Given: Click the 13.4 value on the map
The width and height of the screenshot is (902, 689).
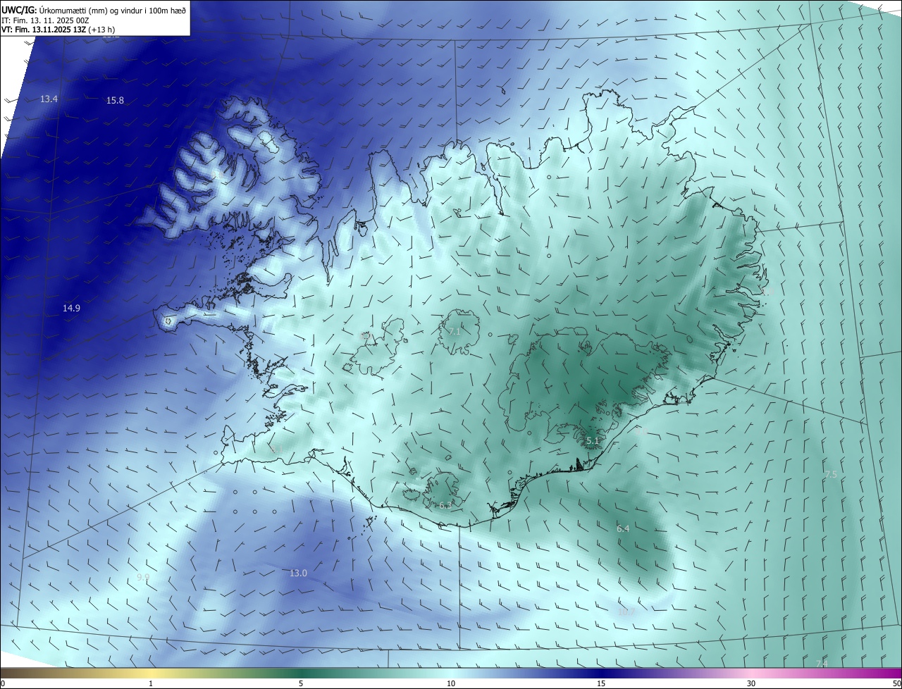Looking at the screenshot, I should [49, 99].
